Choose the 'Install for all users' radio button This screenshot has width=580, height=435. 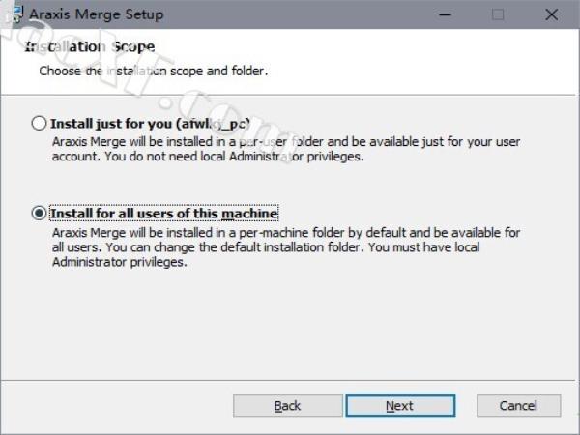(39, 214)
